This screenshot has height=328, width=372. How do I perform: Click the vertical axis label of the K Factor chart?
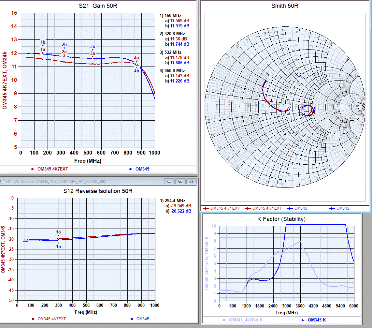(207, 263)
